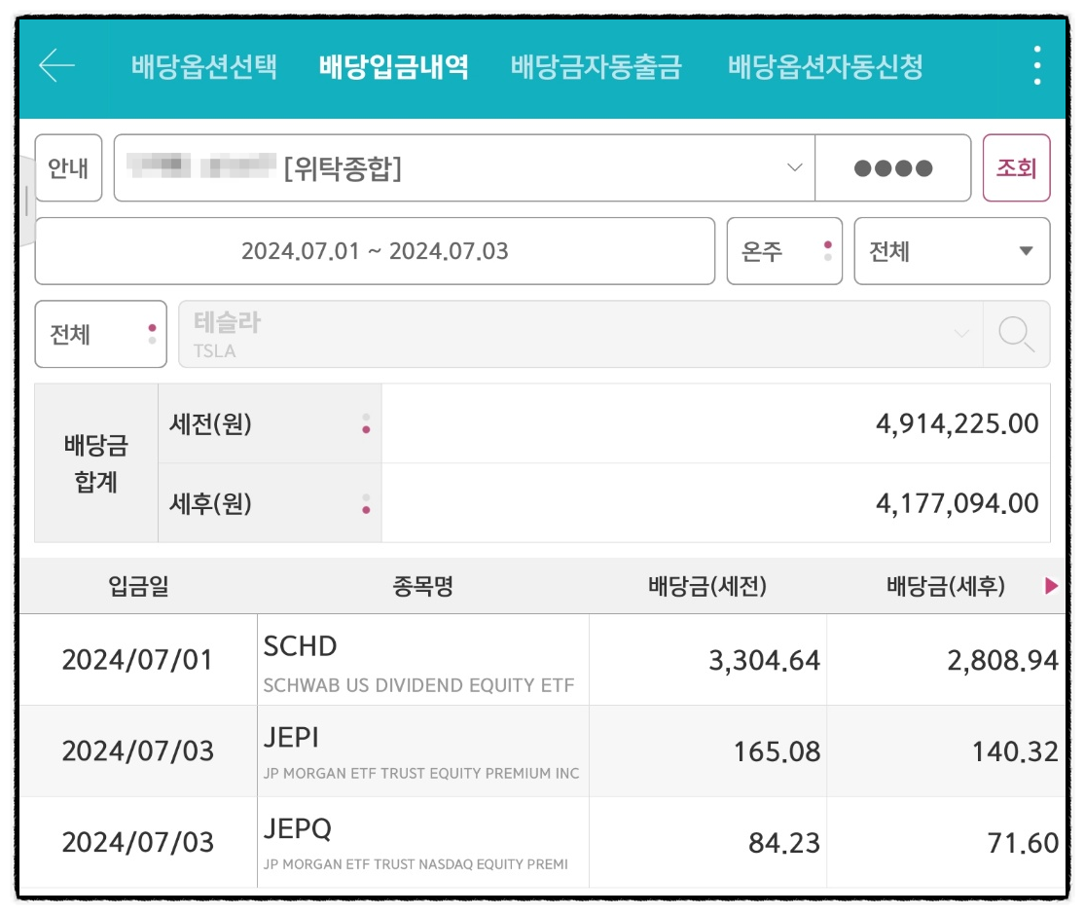Viewport: 1085px width, 915px height.
Task: Sort by 입금일 column header
Action: coord(138,586)
